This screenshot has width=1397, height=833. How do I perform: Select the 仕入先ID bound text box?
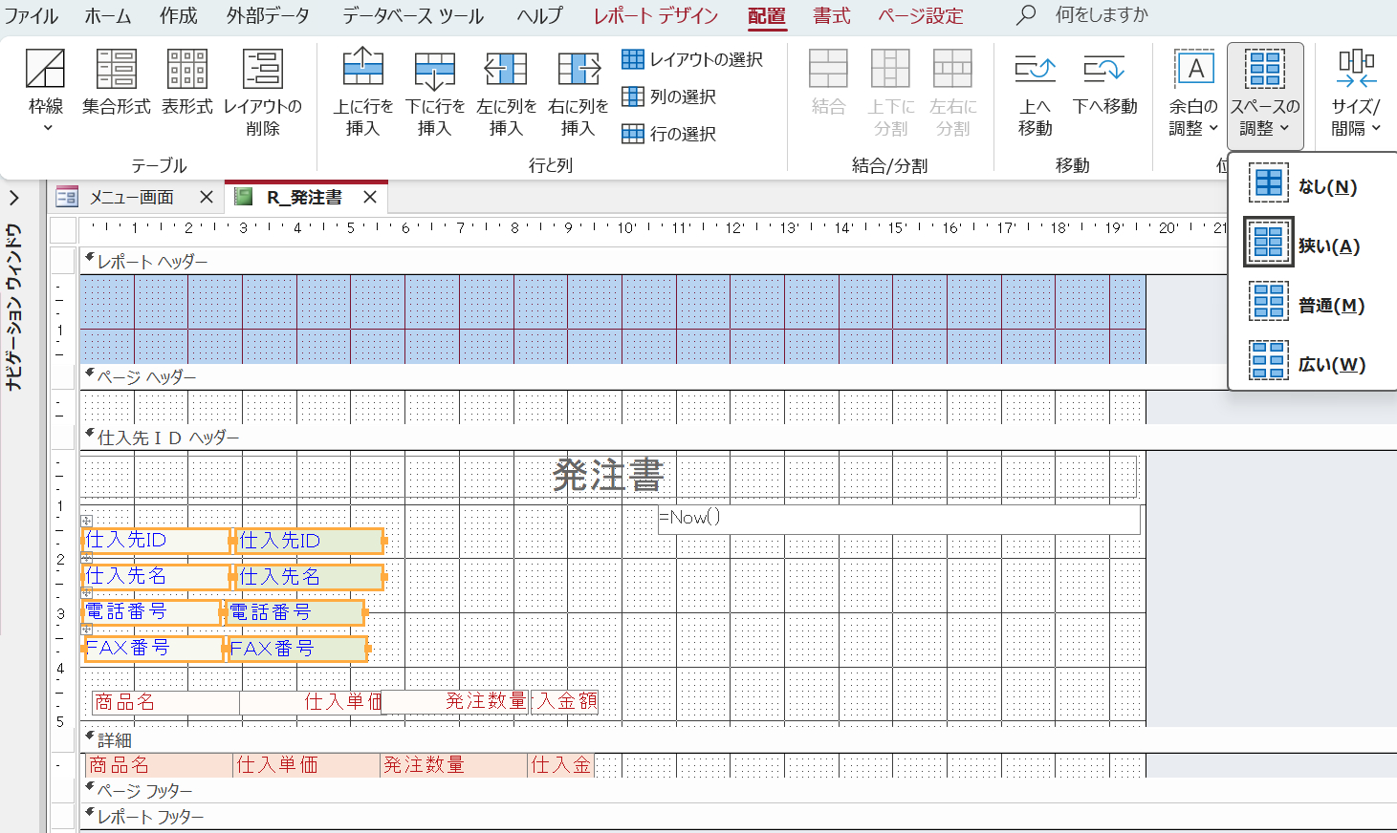click(310, 541)
